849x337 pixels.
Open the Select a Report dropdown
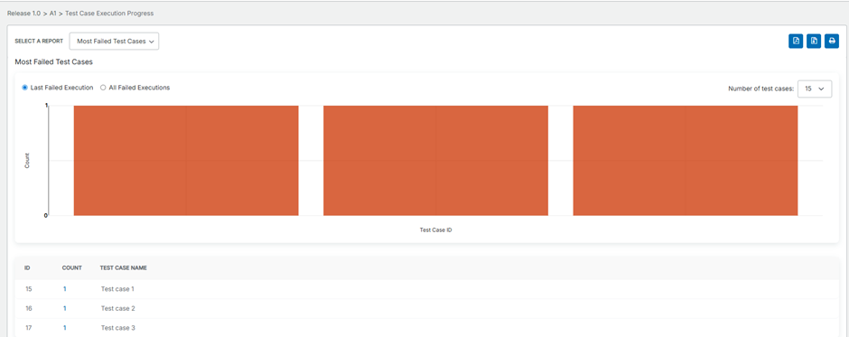pyautogui.click(x=114, y=42)
